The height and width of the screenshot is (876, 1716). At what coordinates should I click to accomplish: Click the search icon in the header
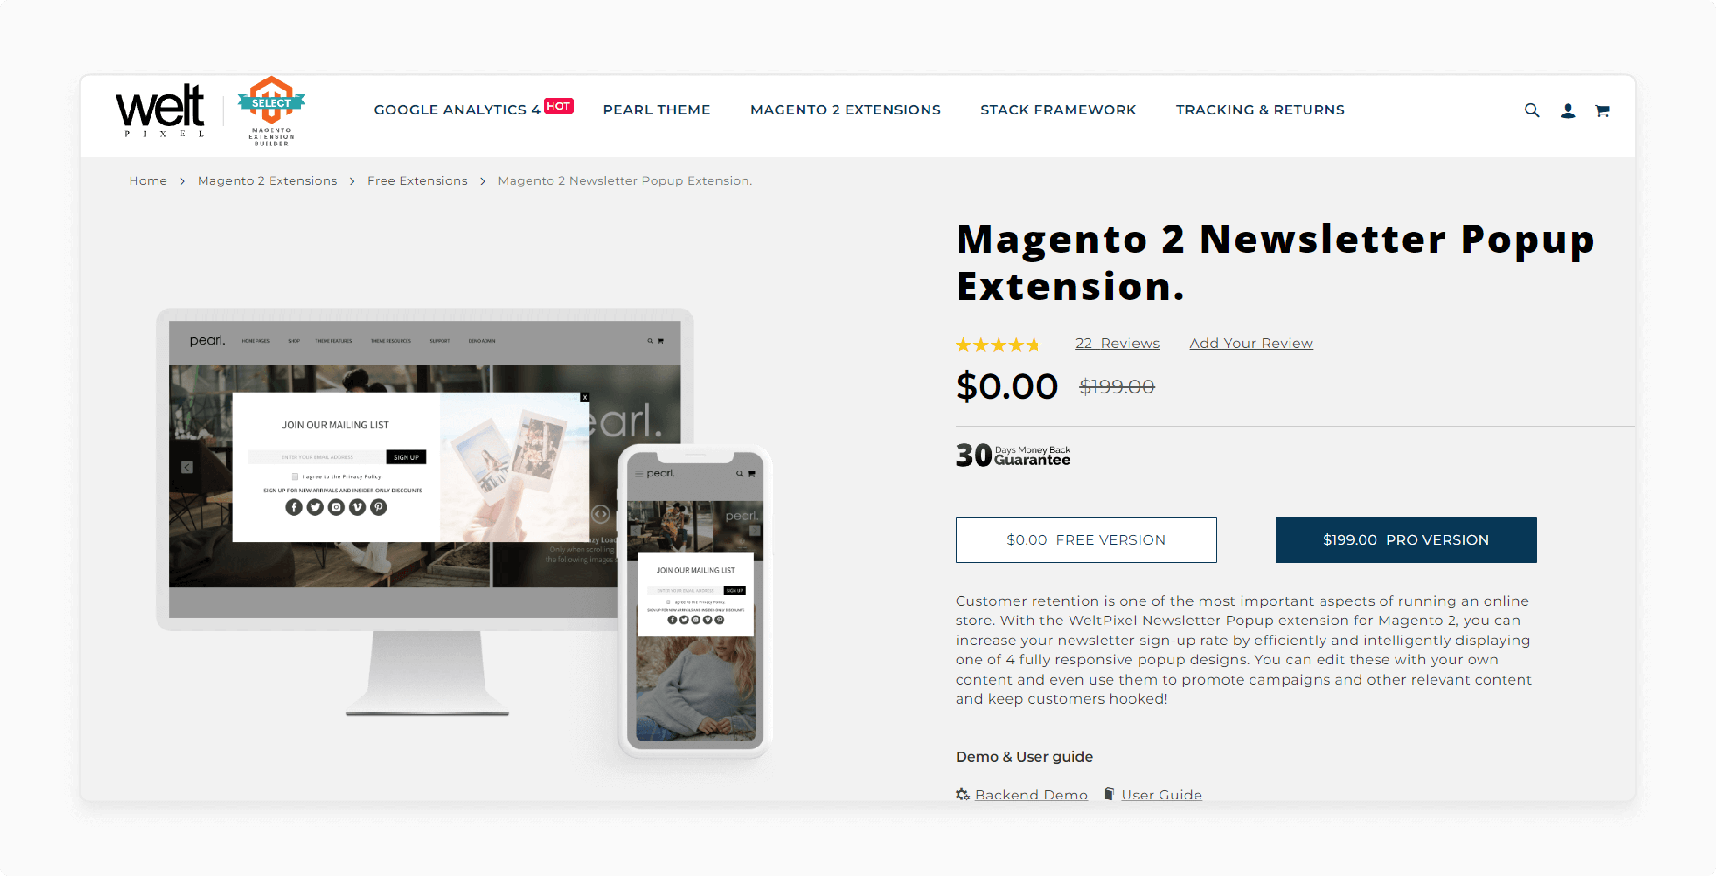[x=1531, y=110]
